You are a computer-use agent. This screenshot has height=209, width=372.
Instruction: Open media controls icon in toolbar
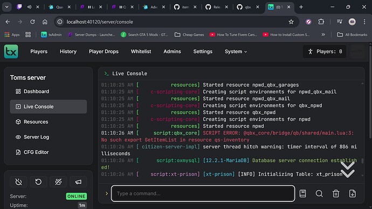340,22
